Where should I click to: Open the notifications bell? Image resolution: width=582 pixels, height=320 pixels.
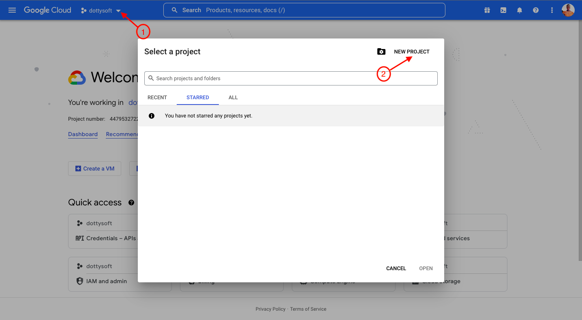click(520, 10)
